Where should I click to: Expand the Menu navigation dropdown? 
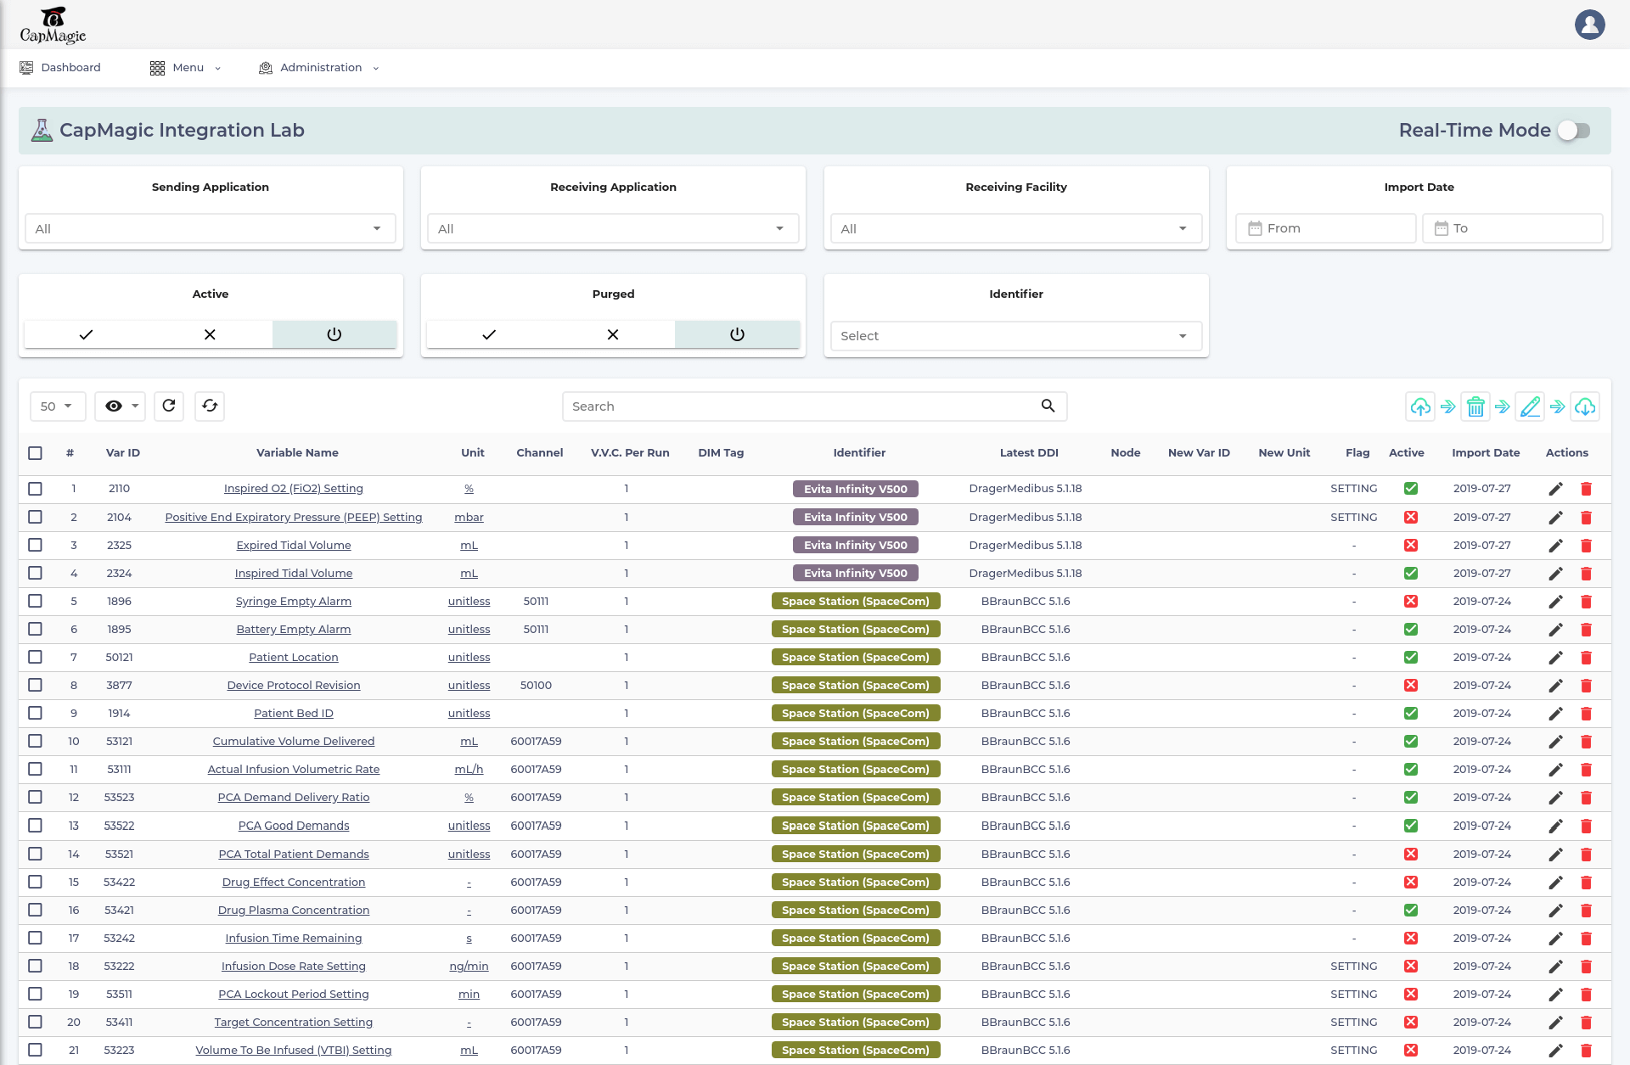185,68
